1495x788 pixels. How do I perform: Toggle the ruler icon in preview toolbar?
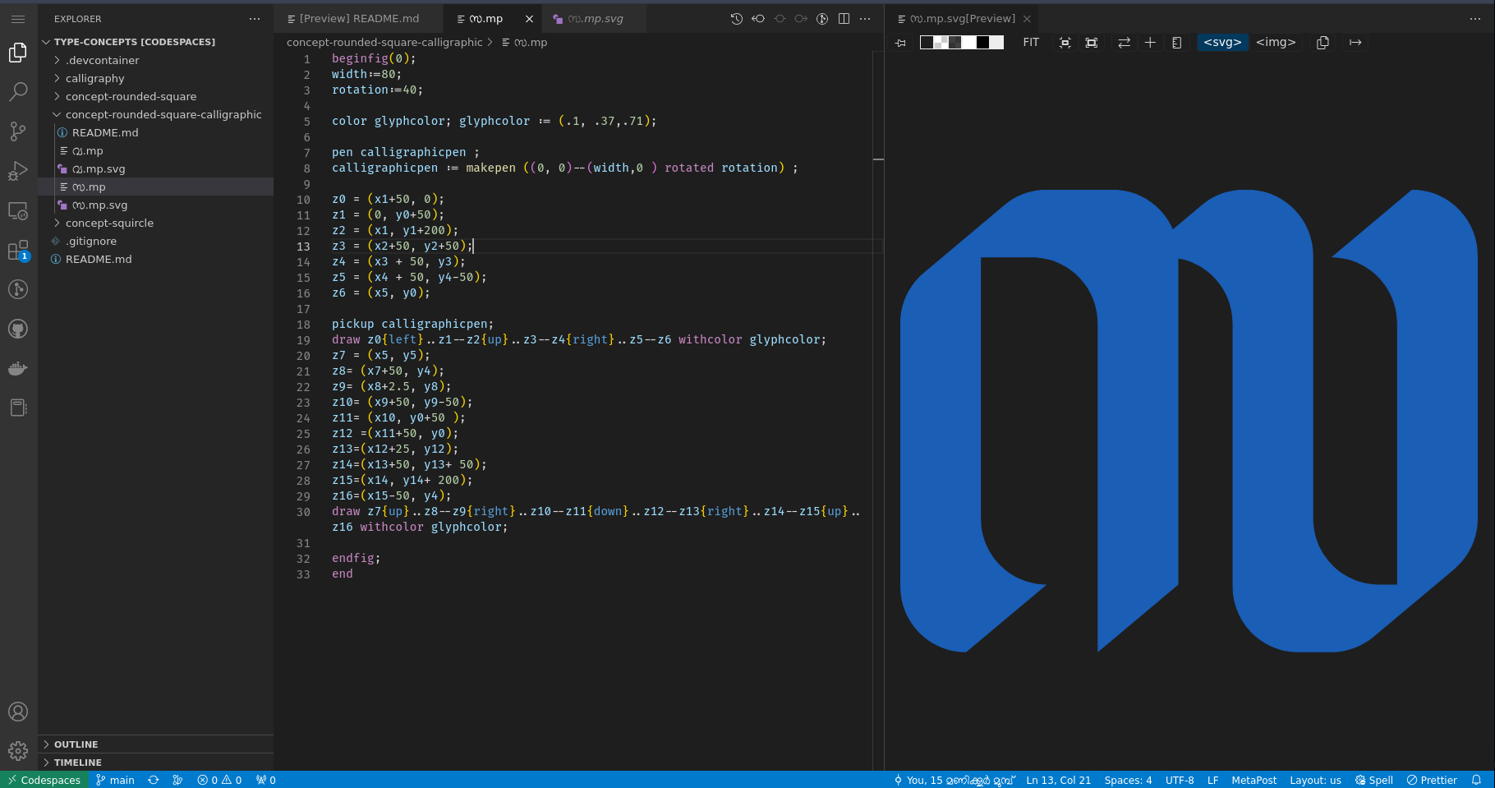1177,43
